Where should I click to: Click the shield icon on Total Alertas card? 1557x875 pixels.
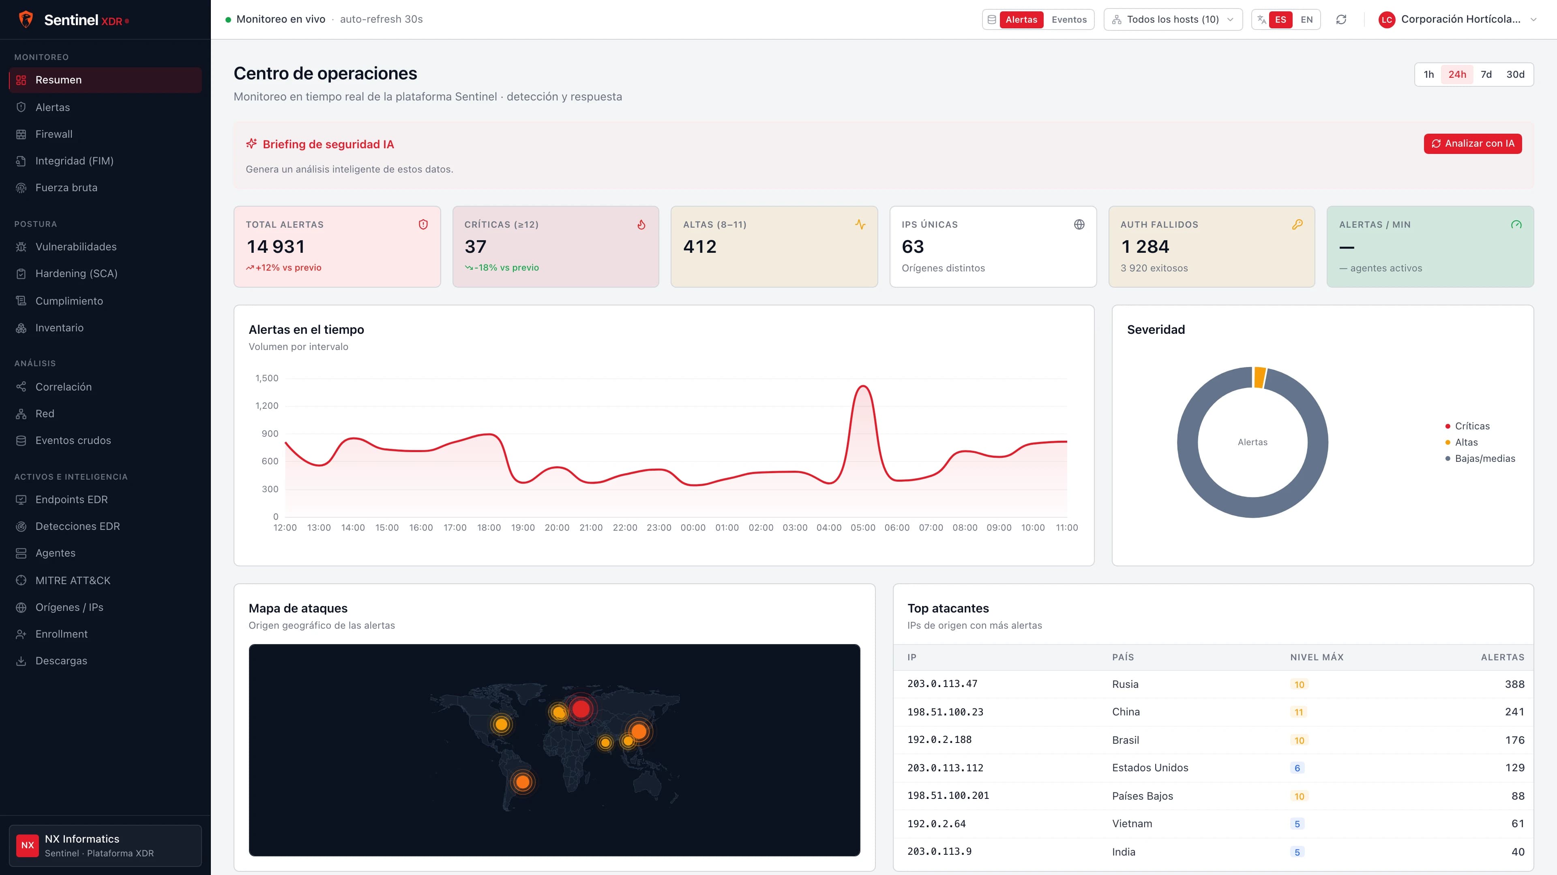(423, 225)
